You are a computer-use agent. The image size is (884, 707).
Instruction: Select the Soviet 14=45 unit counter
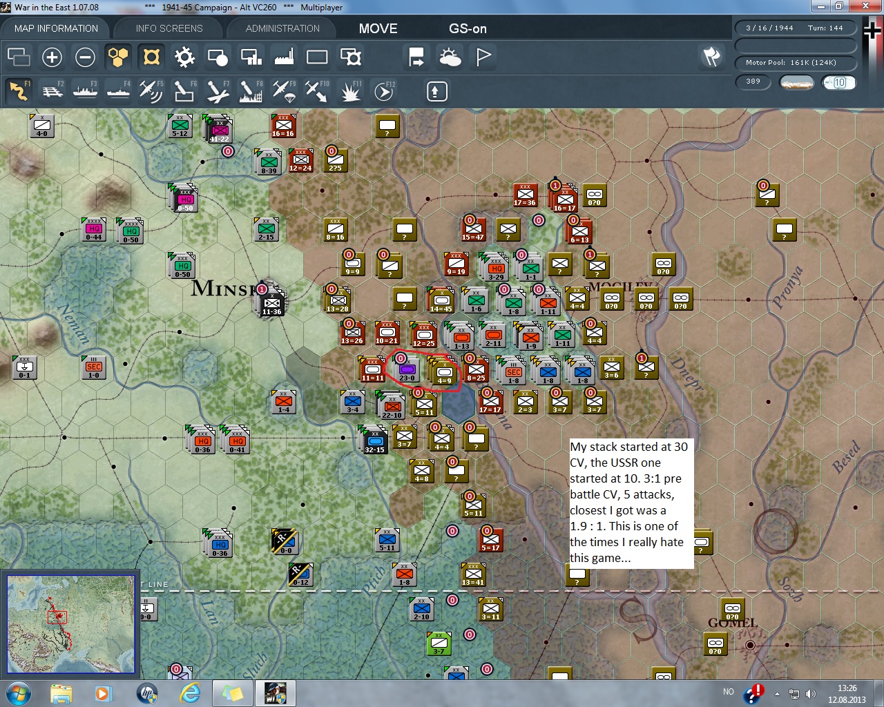pos(441,300)
